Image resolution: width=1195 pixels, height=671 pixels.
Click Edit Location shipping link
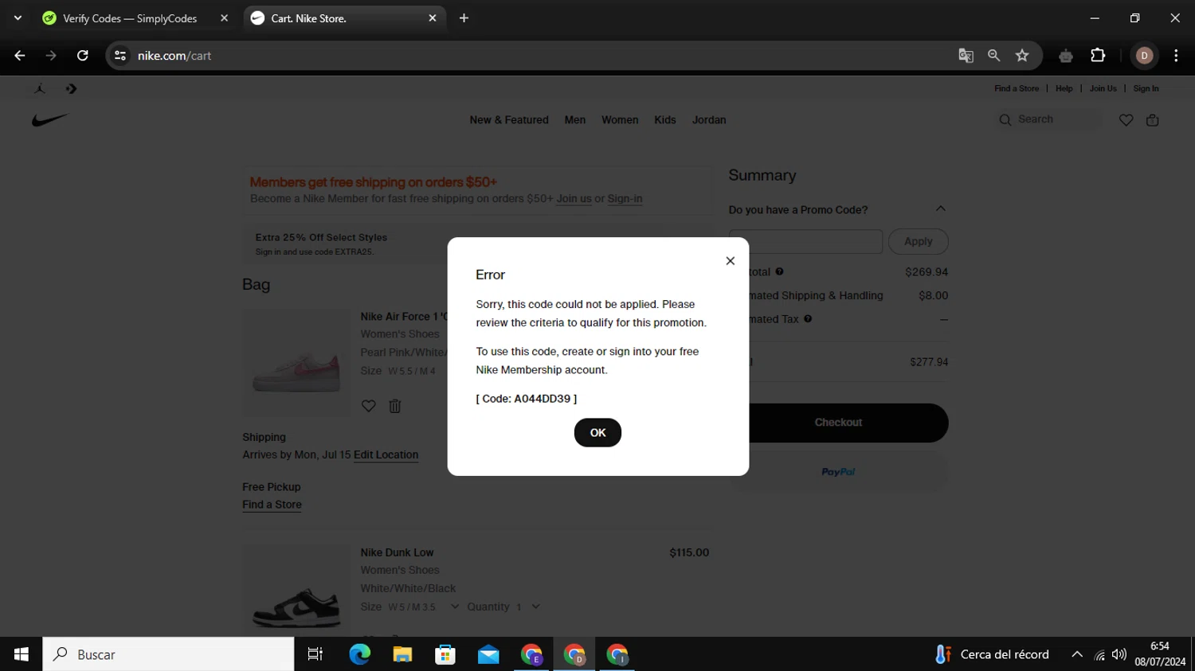click(386, 454)
